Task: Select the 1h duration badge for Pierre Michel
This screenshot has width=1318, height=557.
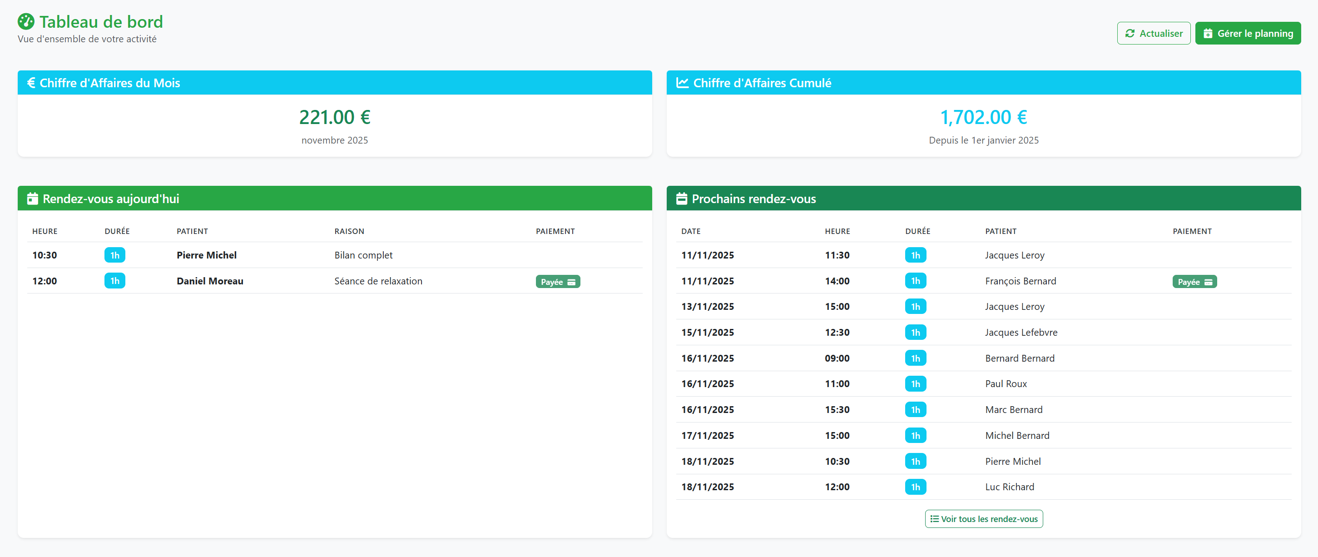Action: tap(114, 254)
